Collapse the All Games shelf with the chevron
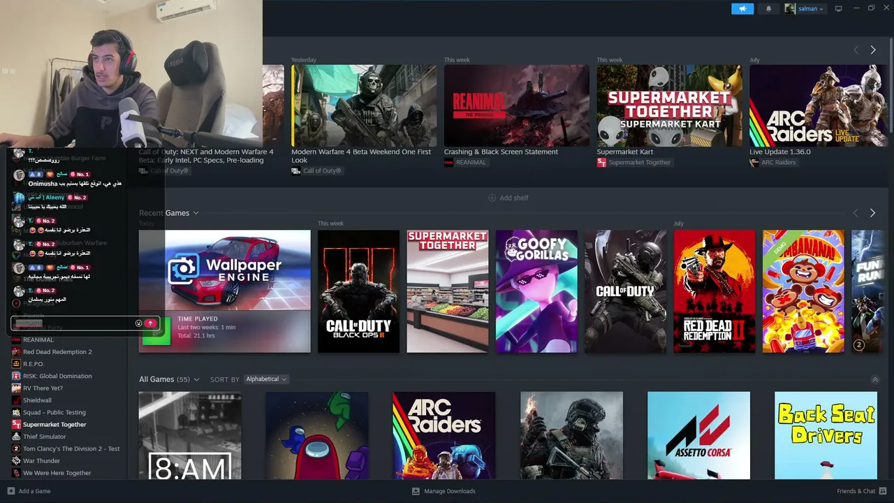Viewport: 894px width, 503px height. [875, 379]
